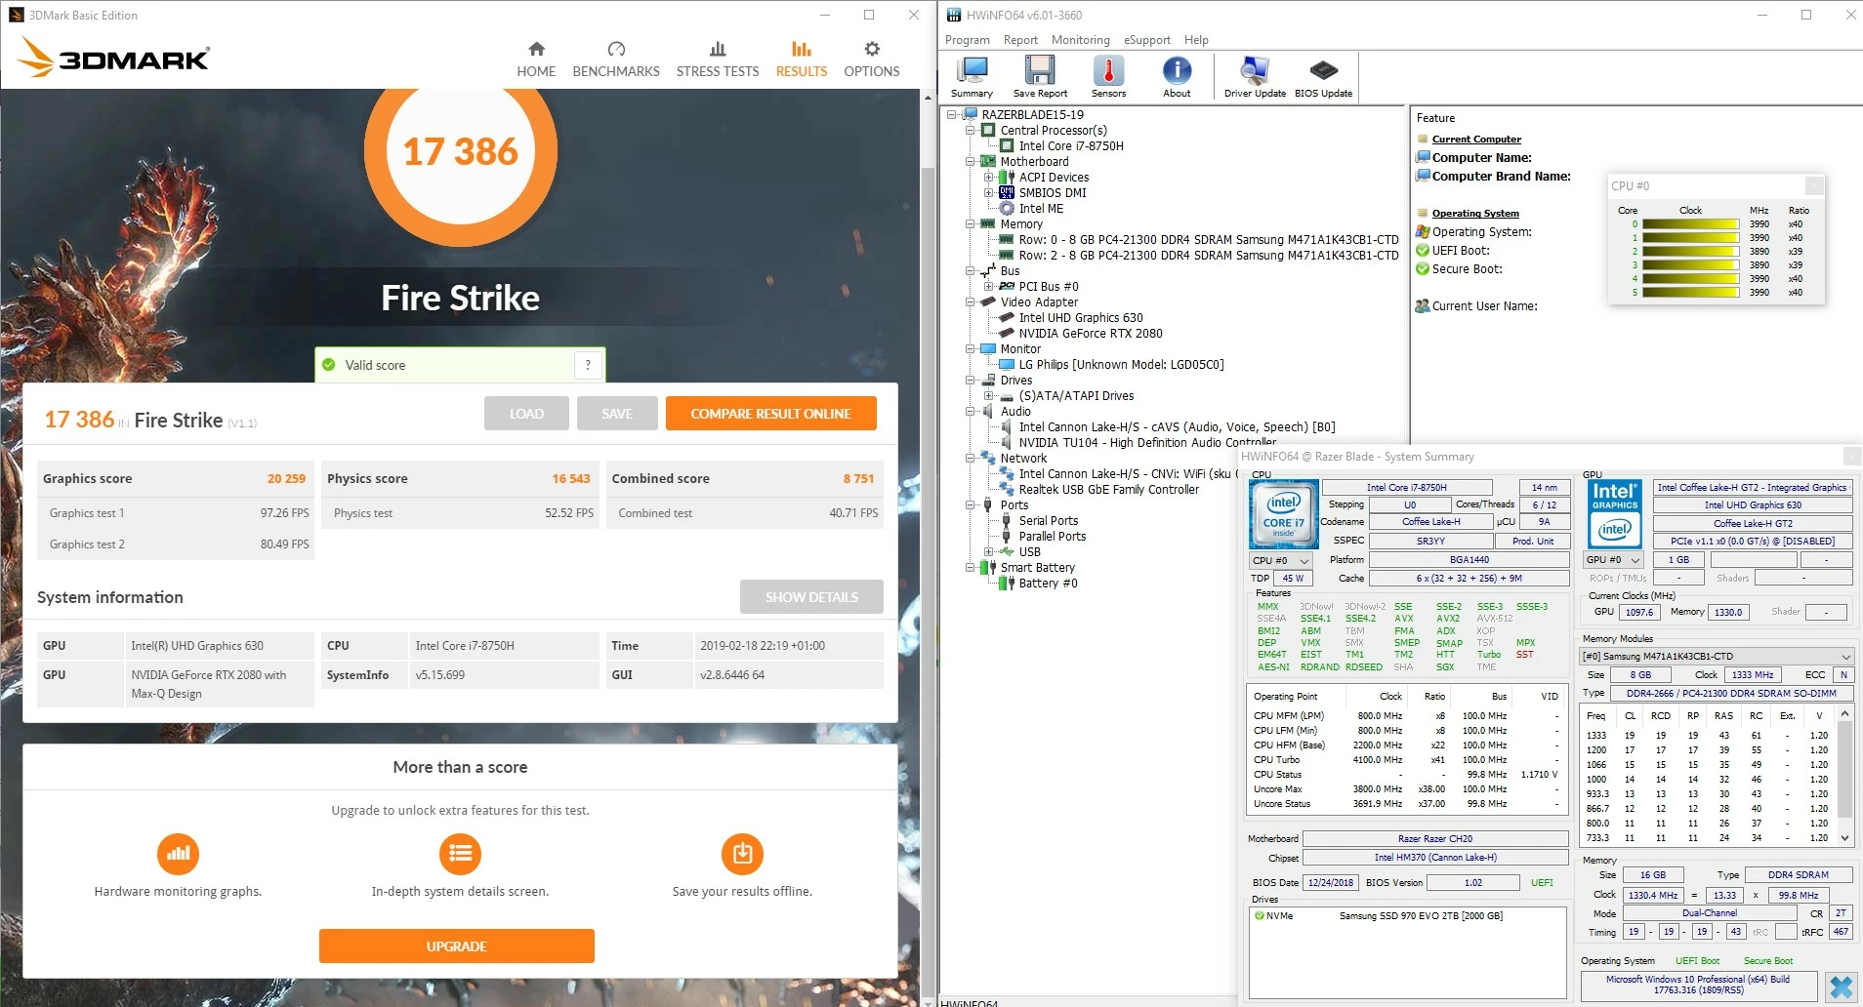Click the Intel HM370 chipset field
1863x1007 pixels.
[1435, 859]
